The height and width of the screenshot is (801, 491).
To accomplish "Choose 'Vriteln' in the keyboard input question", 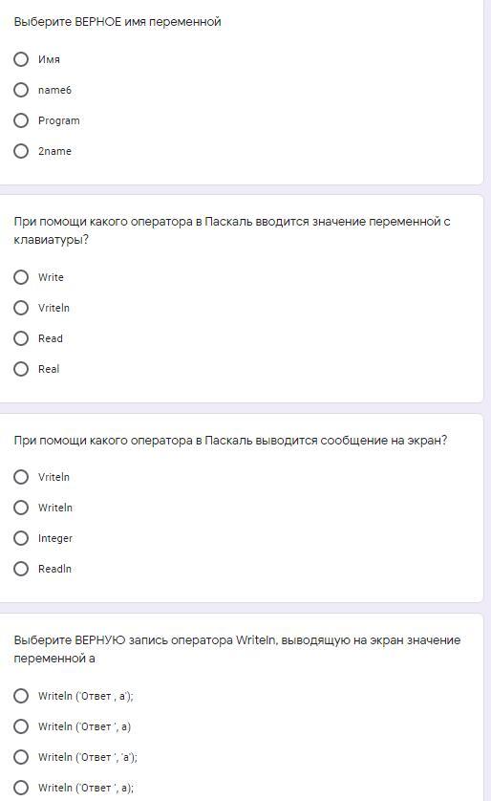I will (x=21, y=308).
